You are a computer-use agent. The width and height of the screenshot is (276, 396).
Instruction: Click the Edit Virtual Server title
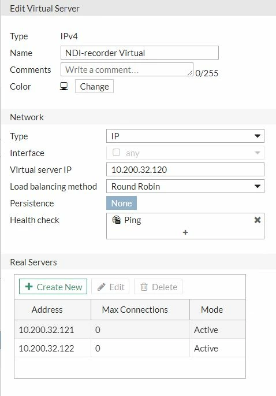44,8
